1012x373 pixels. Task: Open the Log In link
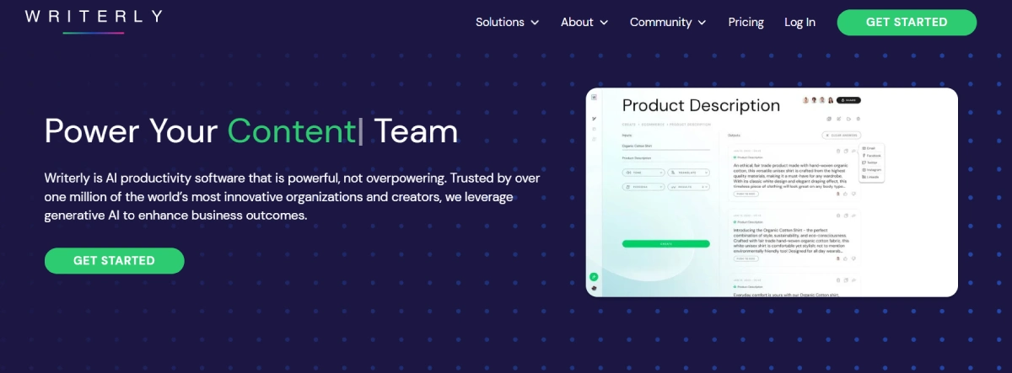coord(799,23)
